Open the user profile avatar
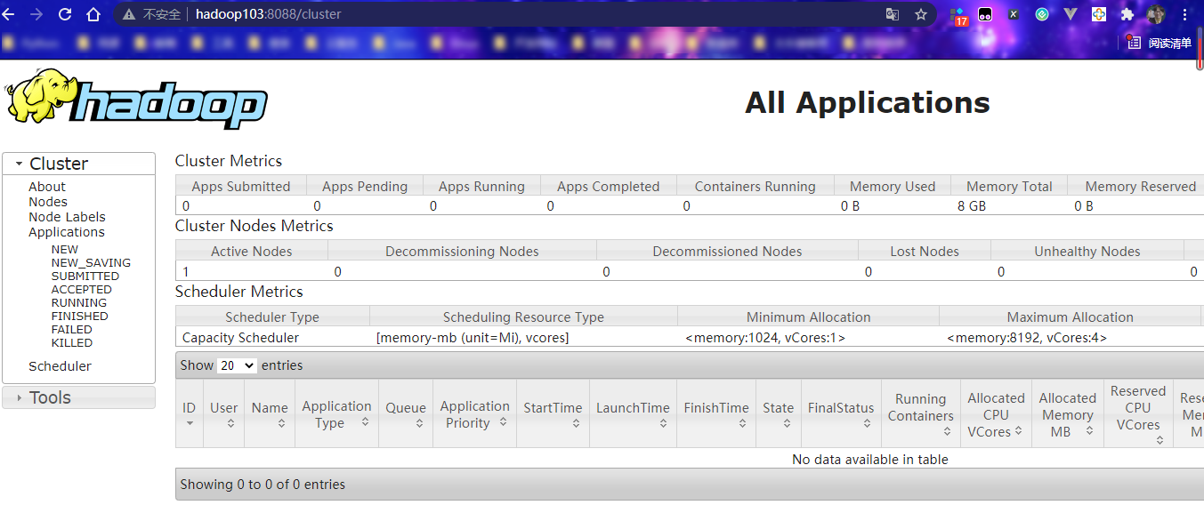 1156,14
